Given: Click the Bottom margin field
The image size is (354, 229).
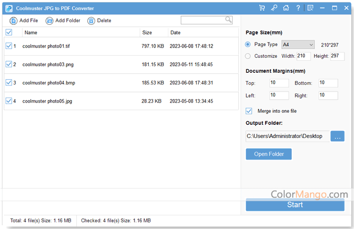Looking at the screenshot, I should tap(328, 83).
